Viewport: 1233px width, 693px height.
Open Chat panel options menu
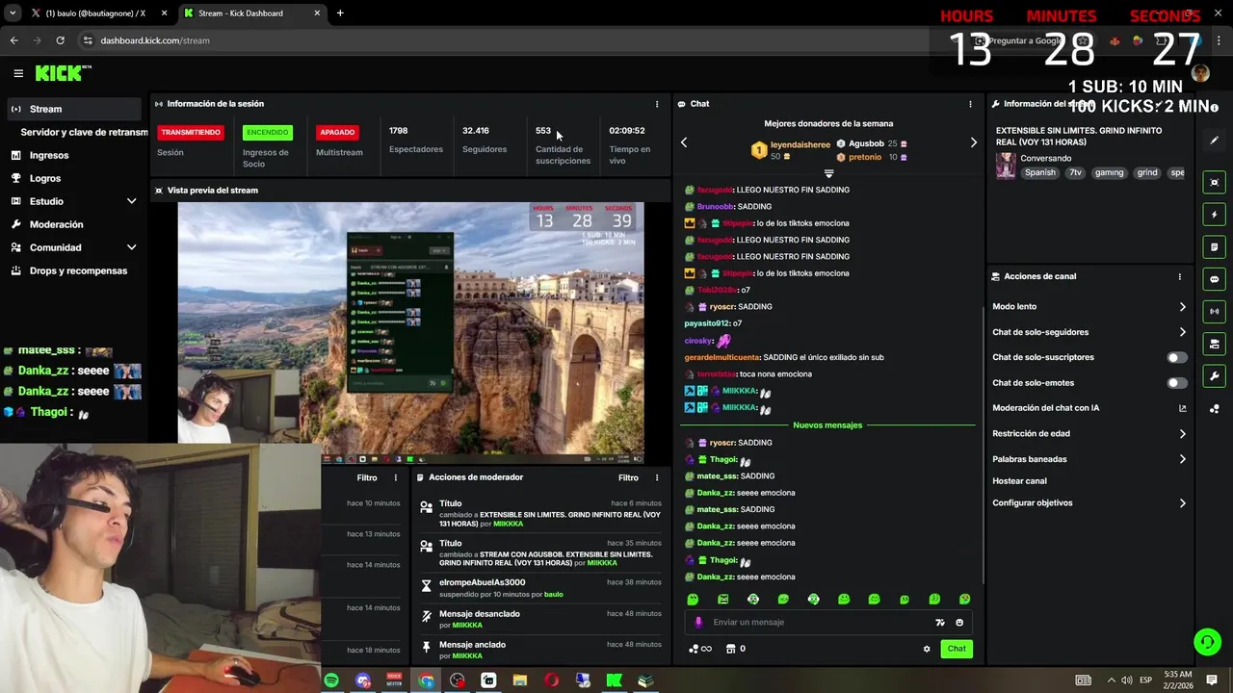[x=970, y=104]
